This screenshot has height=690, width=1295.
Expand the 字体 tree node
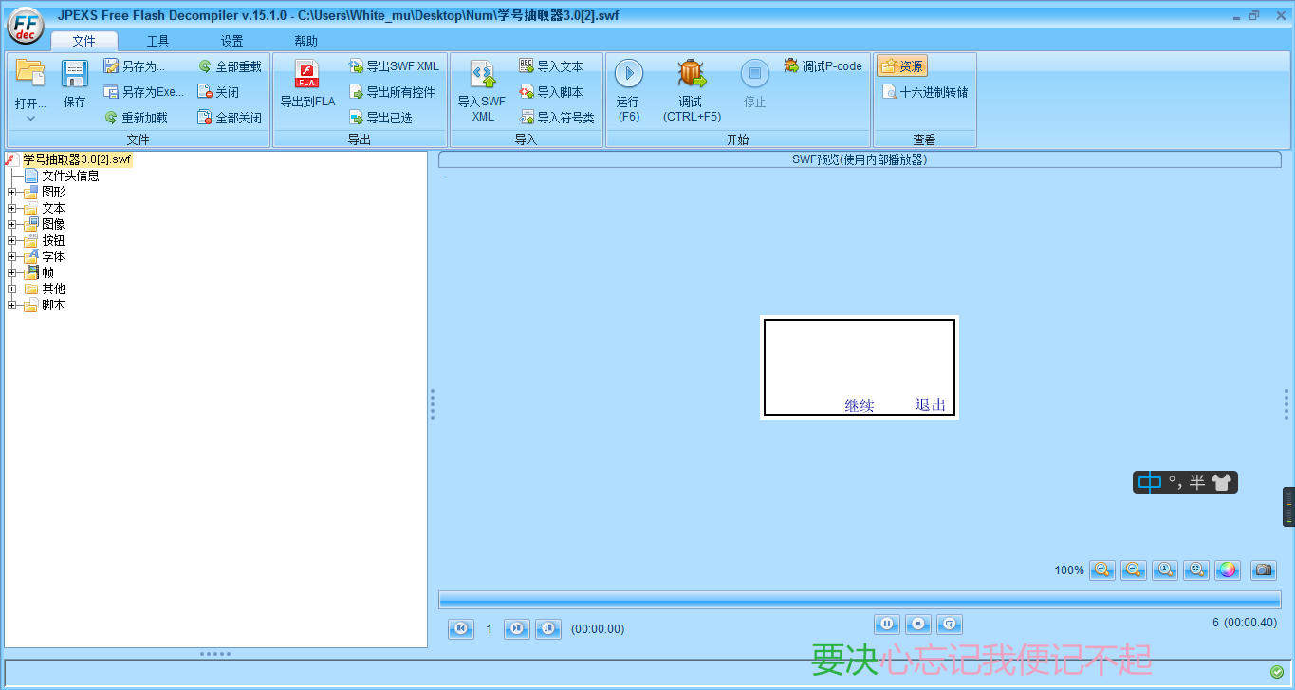click(12, 256)
